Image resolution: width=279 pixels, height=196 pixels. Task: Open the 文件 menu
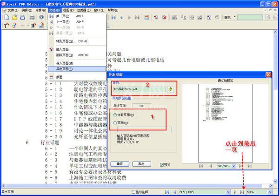[x=12, y=10]
